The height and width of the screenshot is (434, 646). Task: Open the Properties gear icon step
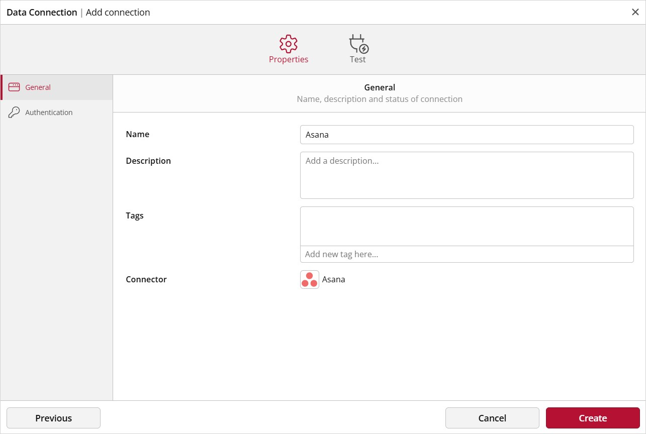[289, 44]
